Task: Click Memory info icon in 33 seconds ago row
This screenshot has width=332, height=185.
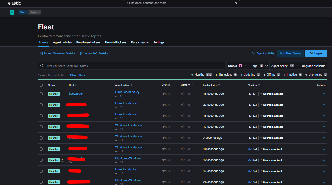Action: 189,105
